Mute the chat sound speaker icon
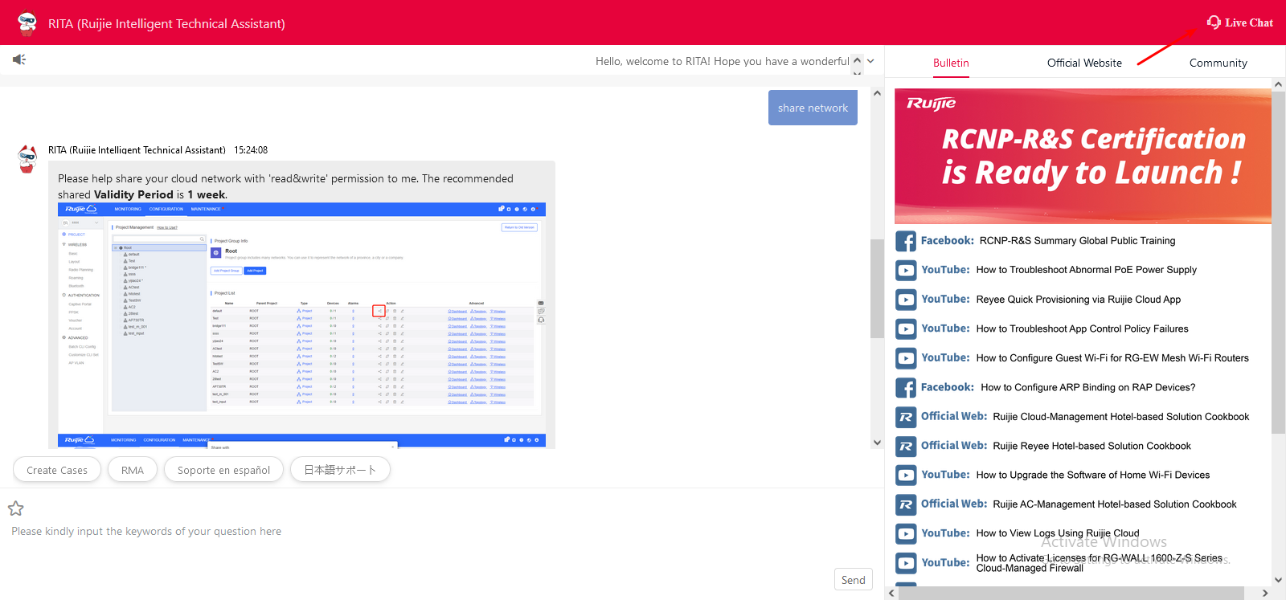 19,59
